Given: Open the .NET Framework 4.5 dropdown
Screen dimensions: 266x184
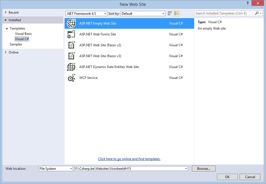Looking at the screenshot, I should (x=86, y=14).
